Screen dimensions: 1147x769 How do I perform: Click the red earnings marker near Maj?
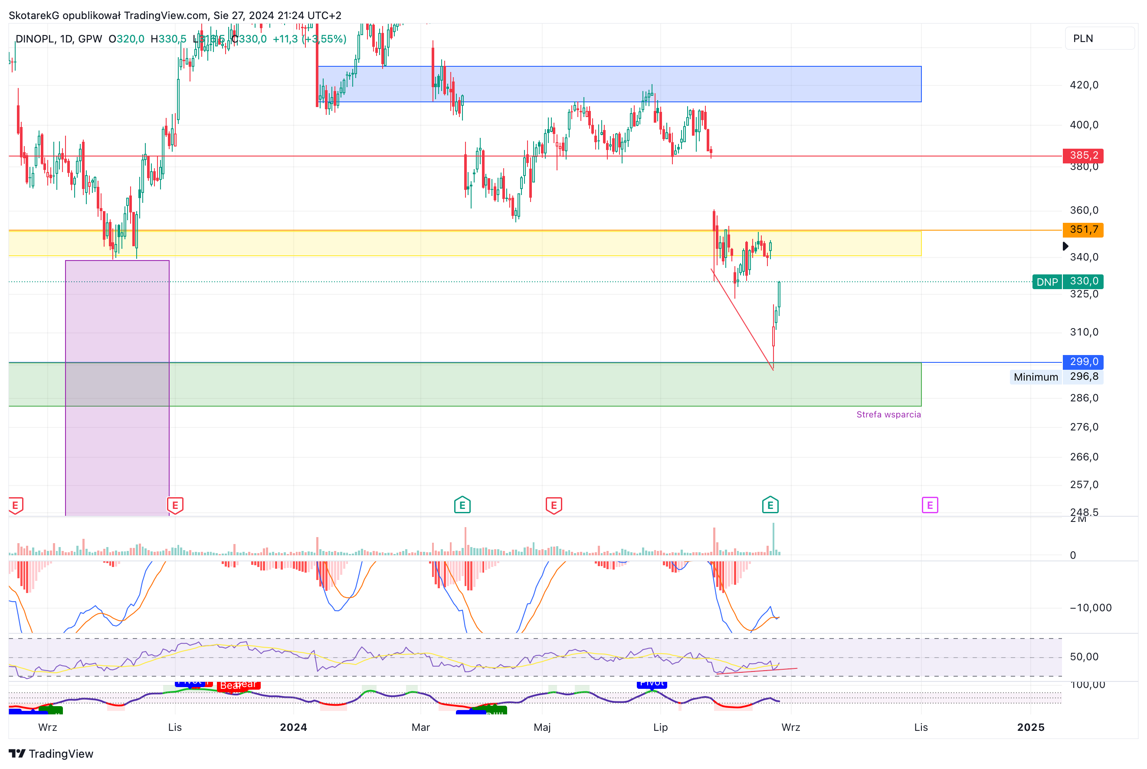[x=554, y=505]
